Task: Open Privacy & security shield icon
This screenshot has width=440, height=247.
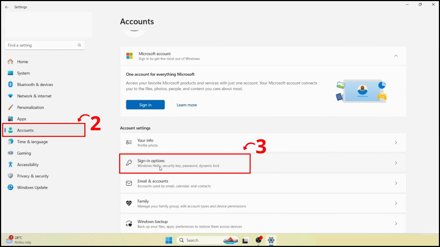Action: coord(10,176)
